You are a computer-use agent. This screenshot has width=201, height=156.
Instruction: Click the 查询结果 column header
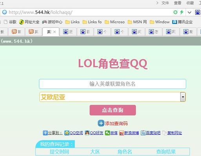pyautogui.click(x=166, y=152)
